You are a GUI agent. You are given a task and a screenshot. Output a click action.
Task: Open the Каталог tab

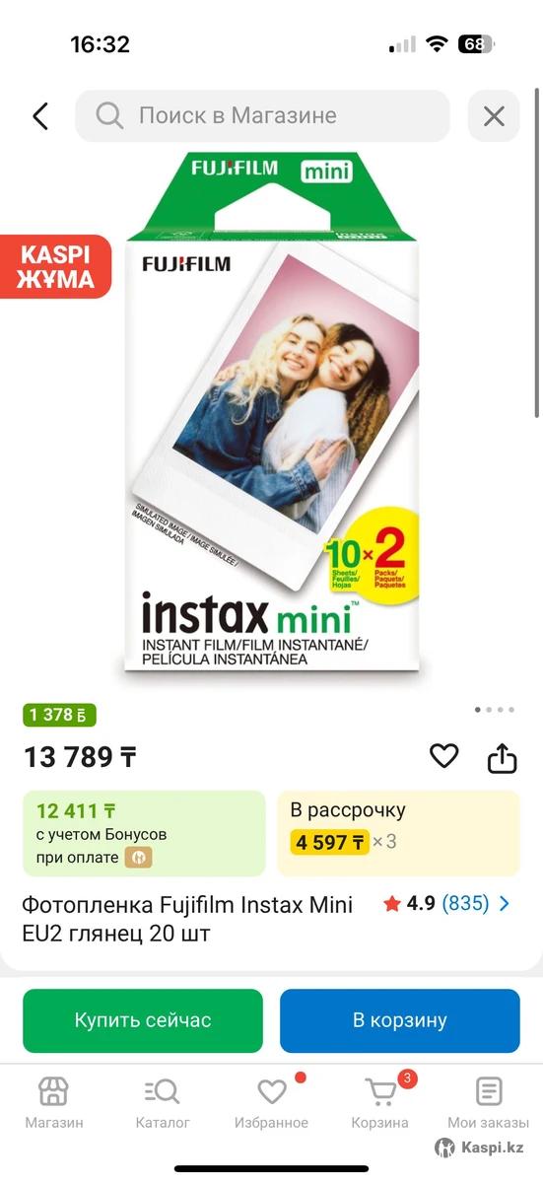tap(163, 1102)
